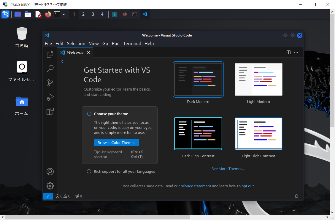Click Browse Color Themes button
Screen dimensions: 335x220
pos(116,143)
